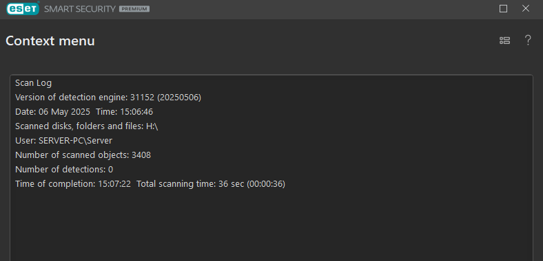This screenshot has height=261, width=543.
Task: Click the SMART SECURITY title text
Action: pos(80,9)
